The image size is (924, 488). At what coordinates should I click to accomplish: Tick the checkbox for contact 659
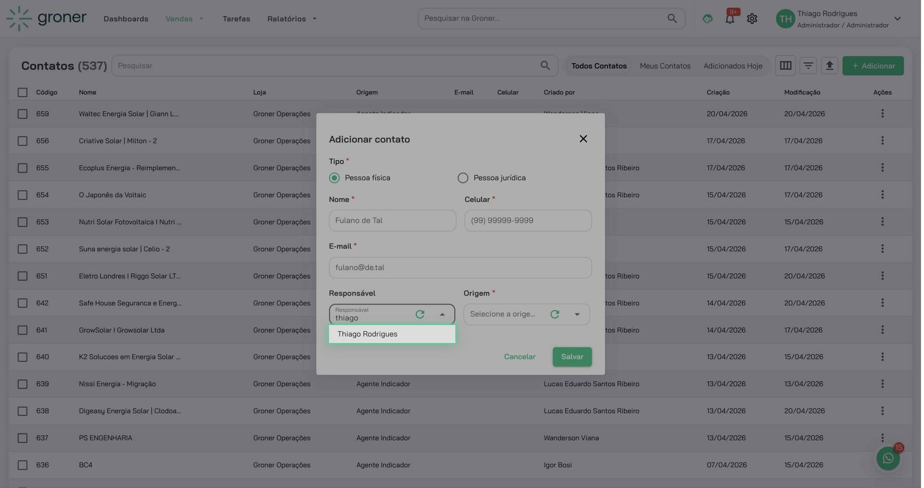[x=23, y=114]
